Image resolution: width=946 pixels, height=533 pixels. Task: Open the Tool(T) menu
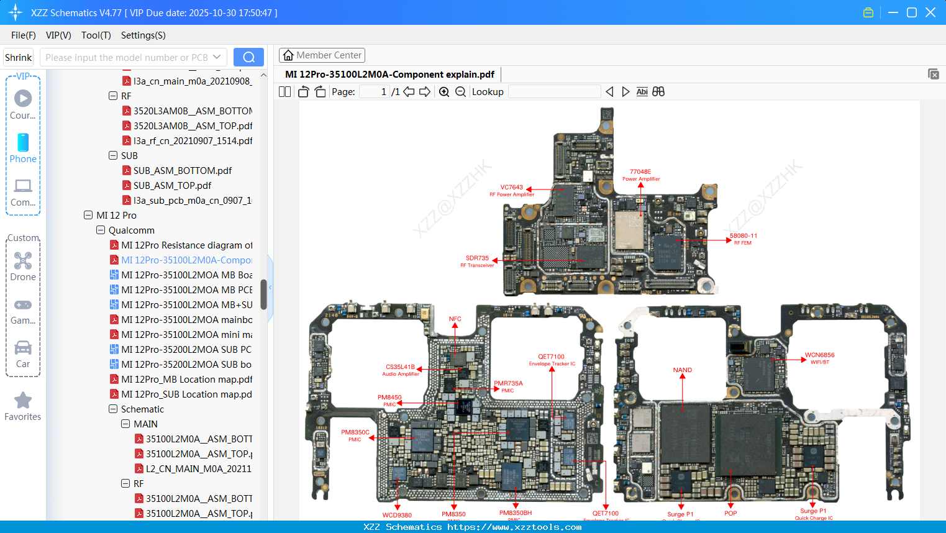(x=96, y=35)
